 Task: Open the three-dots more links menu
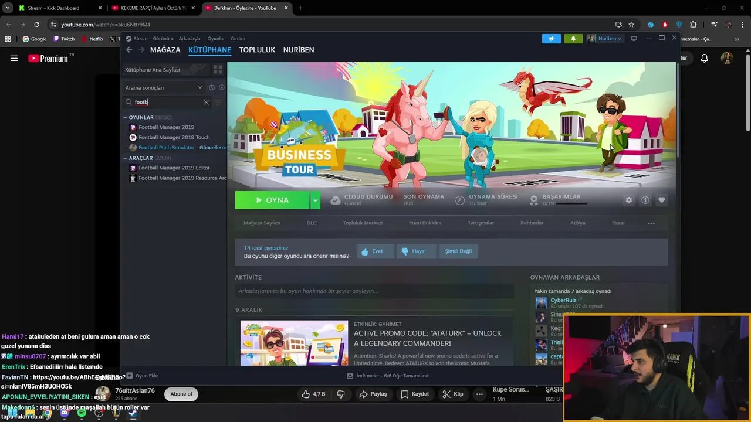coord(651,223)
